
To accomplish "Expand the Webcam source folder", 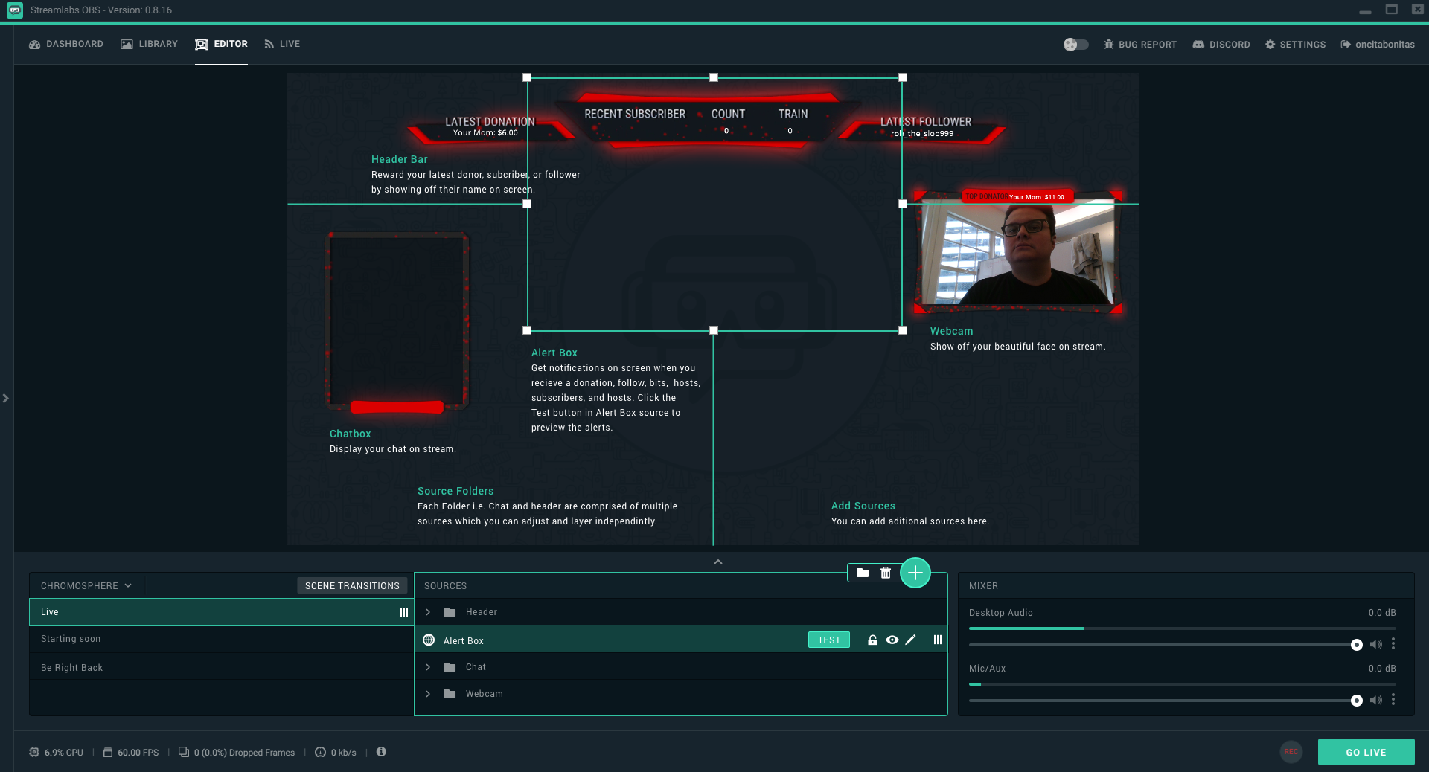I will tap(428, 694).
